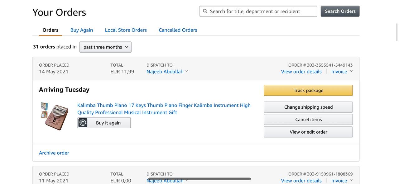Open the Kalimba product thumbnail
Screen dimensions: 399x184
tap(55, 116)
